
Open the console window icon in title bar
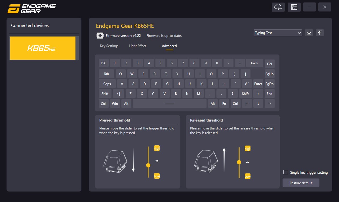click(294, 7)
